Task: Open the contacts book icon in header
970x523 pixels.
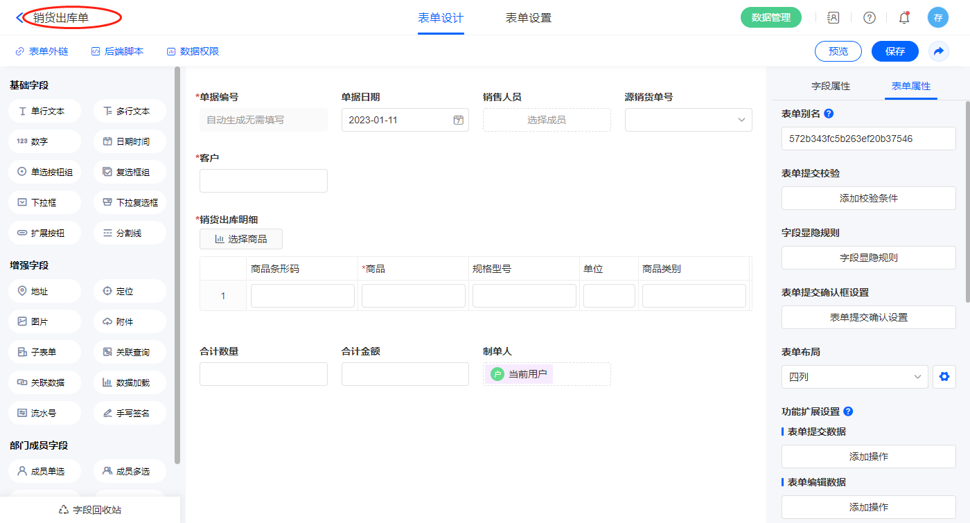Action: [x=834, y=18]
